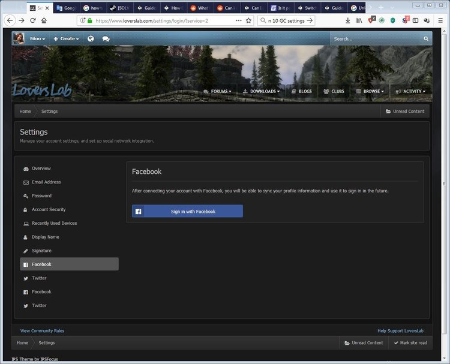450x364 pixels.
Task: Click Sign in with Facebook button
Action: [x=187, y=211]
